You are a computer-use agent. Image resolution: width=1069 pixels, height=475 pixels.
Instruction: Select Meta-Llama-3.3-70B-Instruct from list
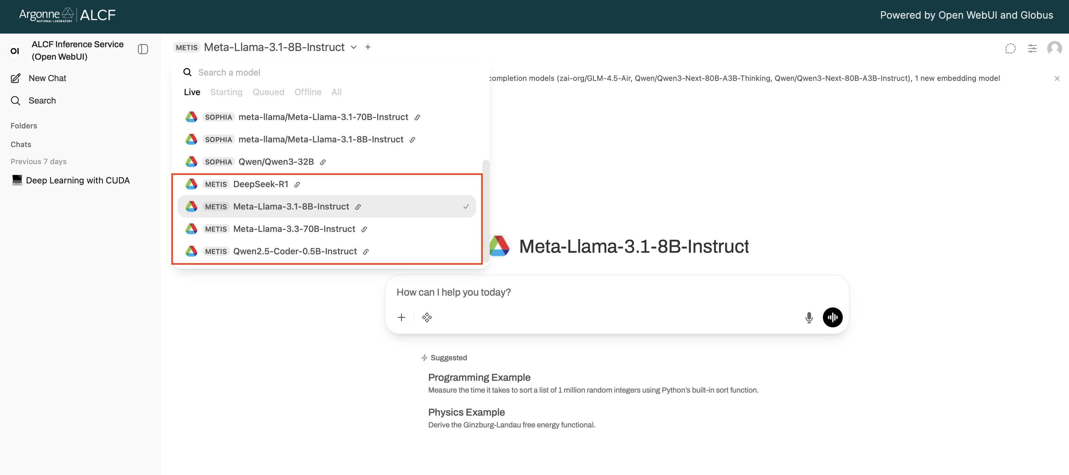293,229
